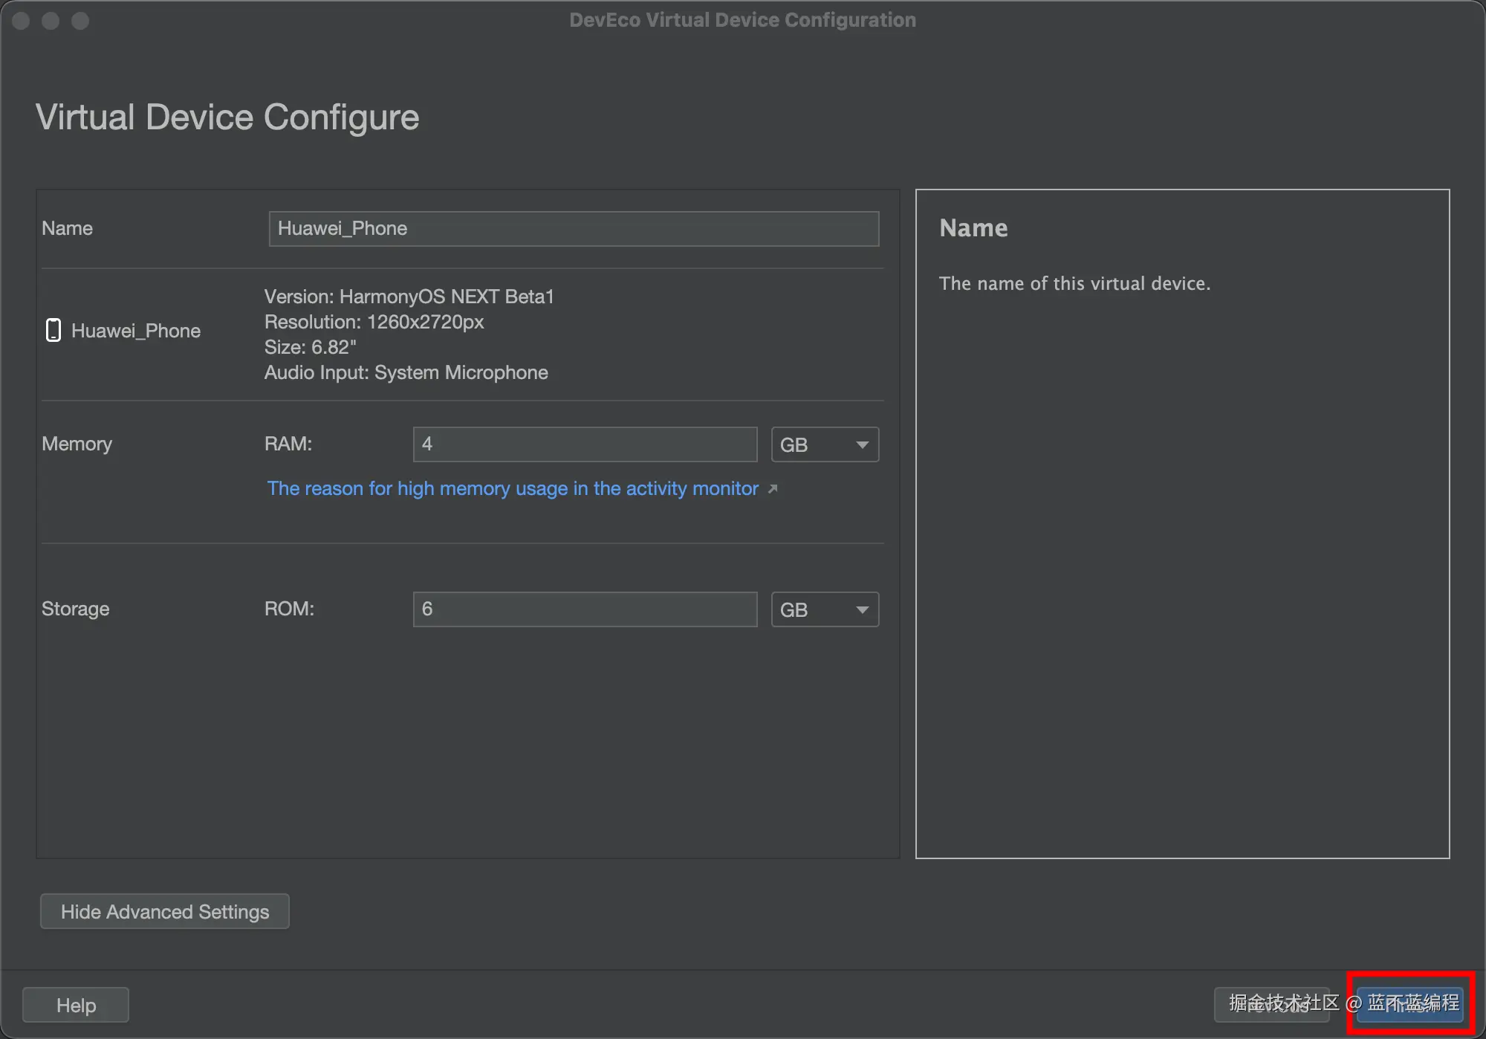
Task: Click the phone icon beside Huawei_Phone
Action: (53, 330)
